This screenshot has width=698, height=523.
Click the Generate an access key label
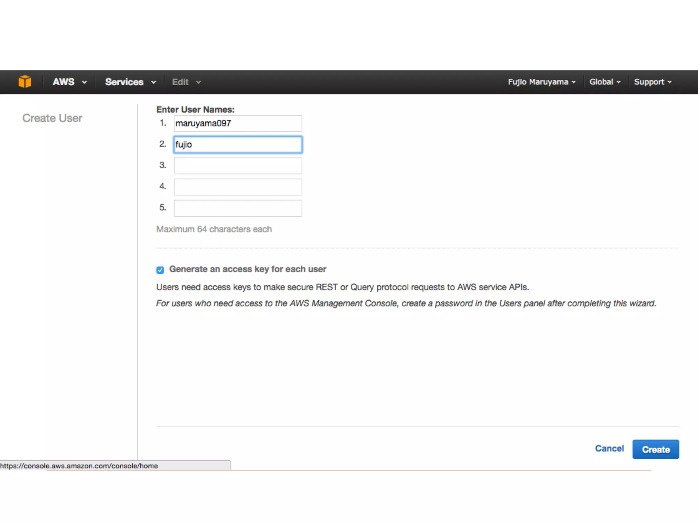point(247,269)
